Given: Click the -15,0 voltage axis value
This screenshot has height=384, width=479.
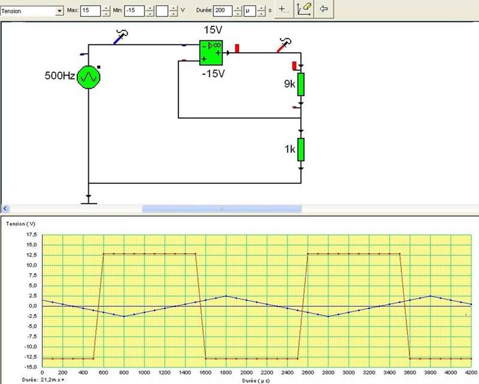Looking at the screenshot, I should 31,367.
